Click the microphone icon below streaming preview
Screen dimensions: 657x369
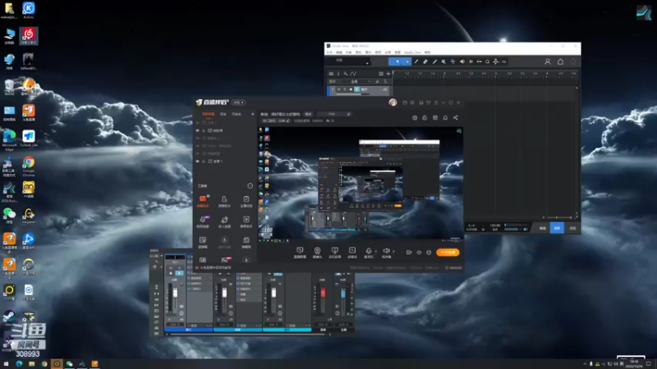click(x=368, y=252)
